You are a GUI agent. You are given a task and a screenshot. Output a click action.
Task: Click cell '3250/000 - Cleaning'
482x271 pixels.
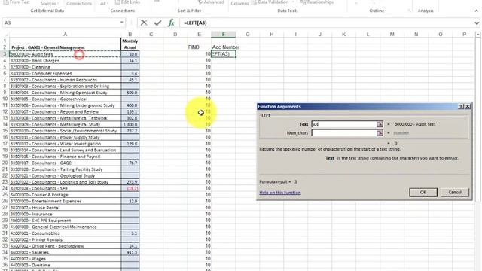pyautogui.click(x=66, y=67)
